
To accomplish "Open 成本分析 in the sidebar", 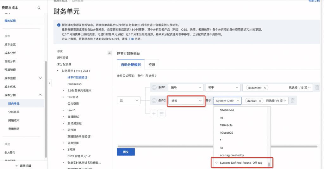I will pyautogui.click(x=10, y=53).
